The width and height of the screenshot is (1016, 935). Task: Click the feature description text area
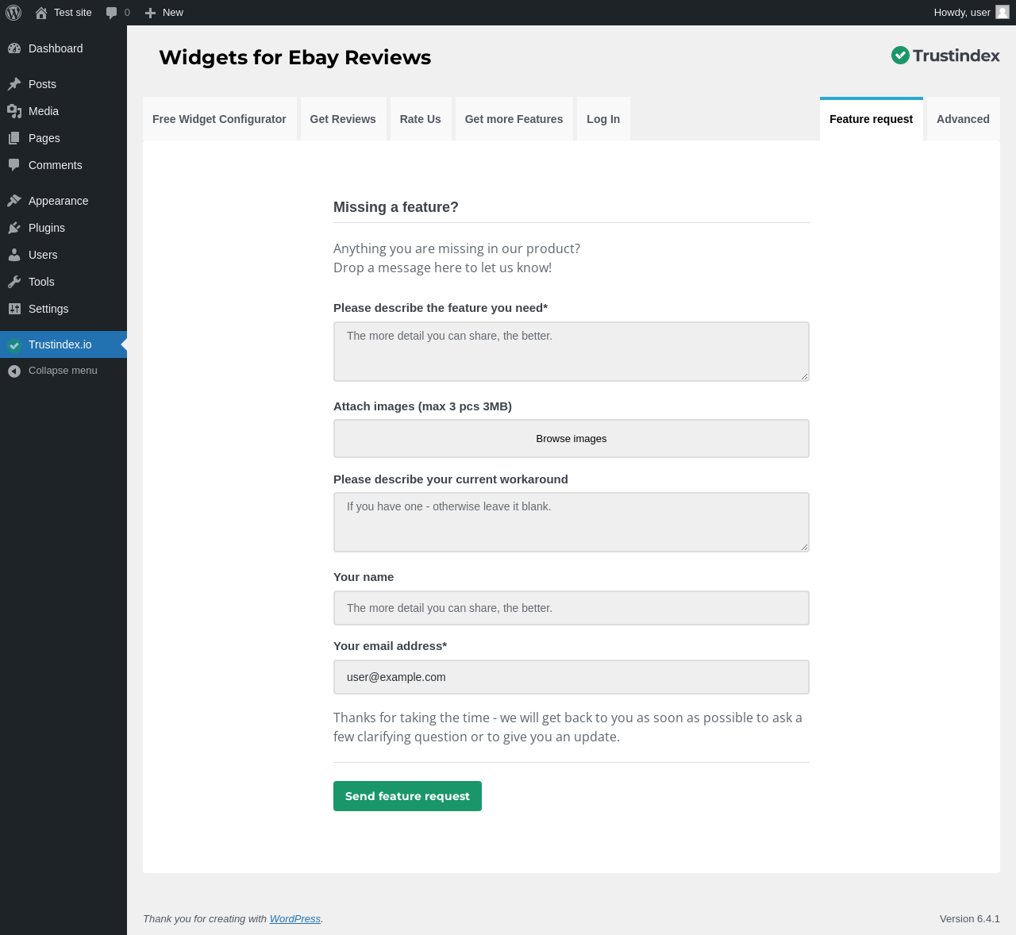click(x=571, y=352)
